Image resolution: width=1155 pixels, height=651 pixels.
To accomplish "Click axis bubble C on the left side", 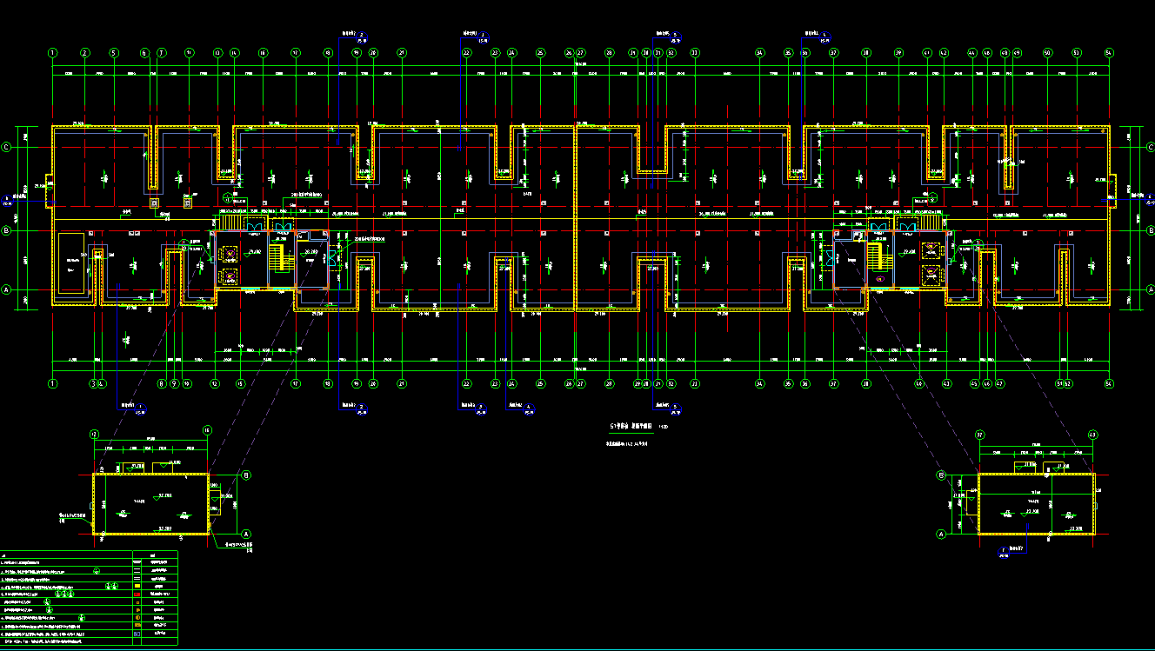I will 7,147.
